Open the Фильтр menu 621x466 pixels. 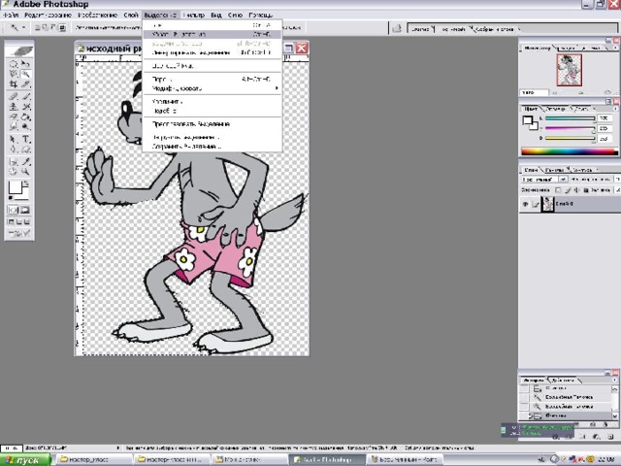pos(194,16)
